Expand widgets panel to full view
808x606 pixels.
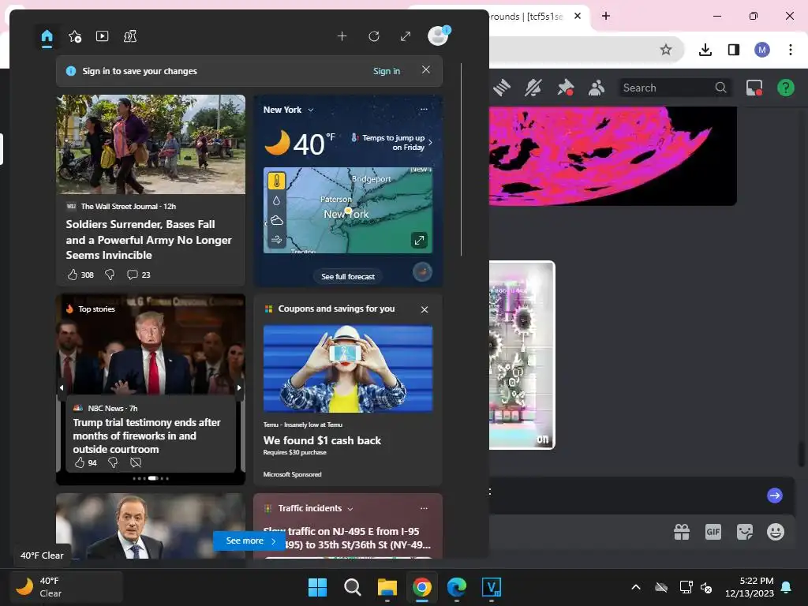point(406,36)
